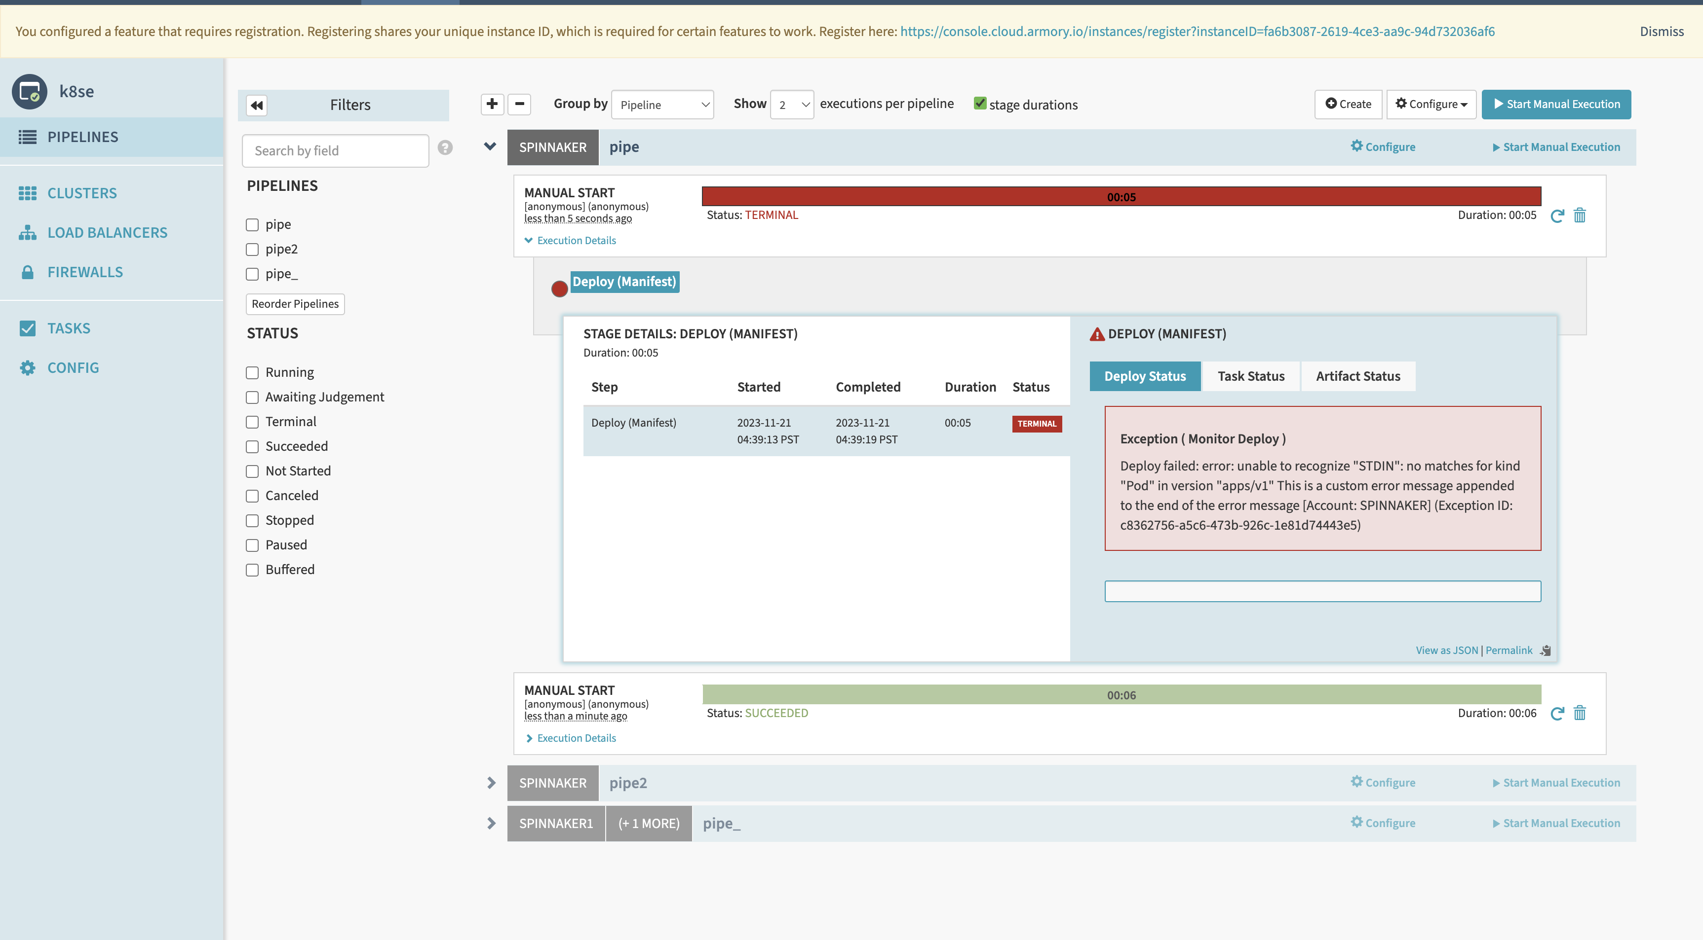
Task: Open the k8se application icon
Action: click(29, 91)
